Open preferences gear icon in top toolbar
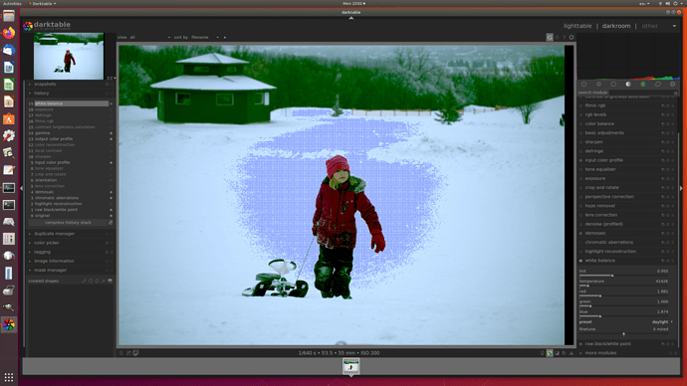Screen dimensions: 687x386 click(572, 37)
